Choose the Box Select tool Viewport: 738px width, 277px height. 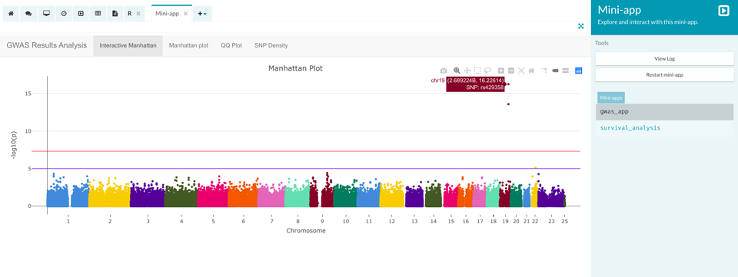(477, 71)
